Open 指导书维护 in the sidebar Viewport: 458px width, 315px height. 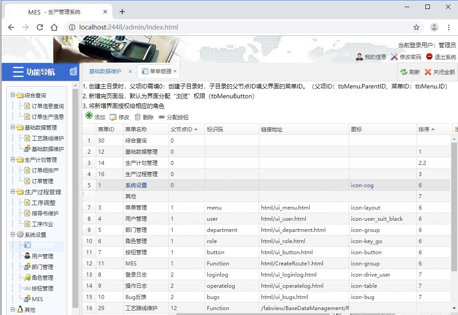click(x=45, y=213)
